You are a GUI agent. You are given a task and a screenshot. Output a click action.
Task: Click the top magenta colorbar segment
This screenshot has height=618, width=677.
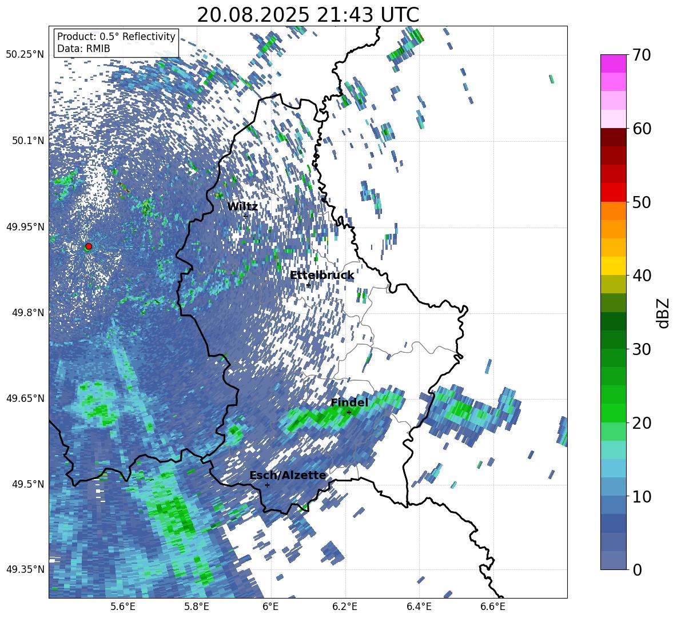[x=613, y=63]
